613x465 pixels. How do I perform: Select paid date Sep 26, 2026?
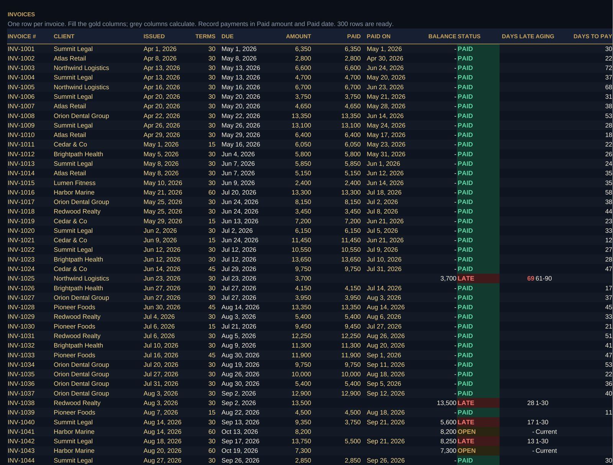pyautogui.click(x=385, y=460)
